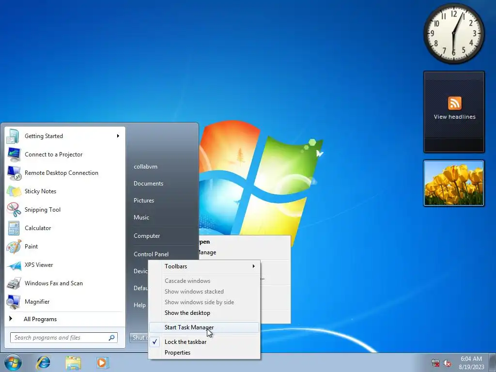Launch Windows Media Player from taskbar
This screenshot has width=496, height=372.
click(103, 362)
